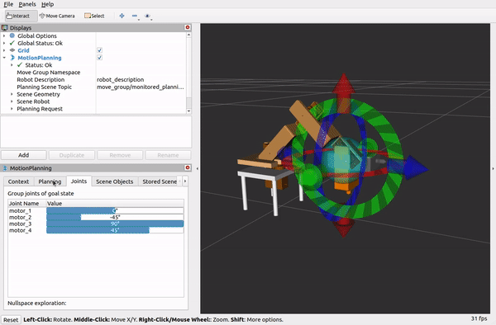
Task: Click the Add display button
Action: coord(24,155)
